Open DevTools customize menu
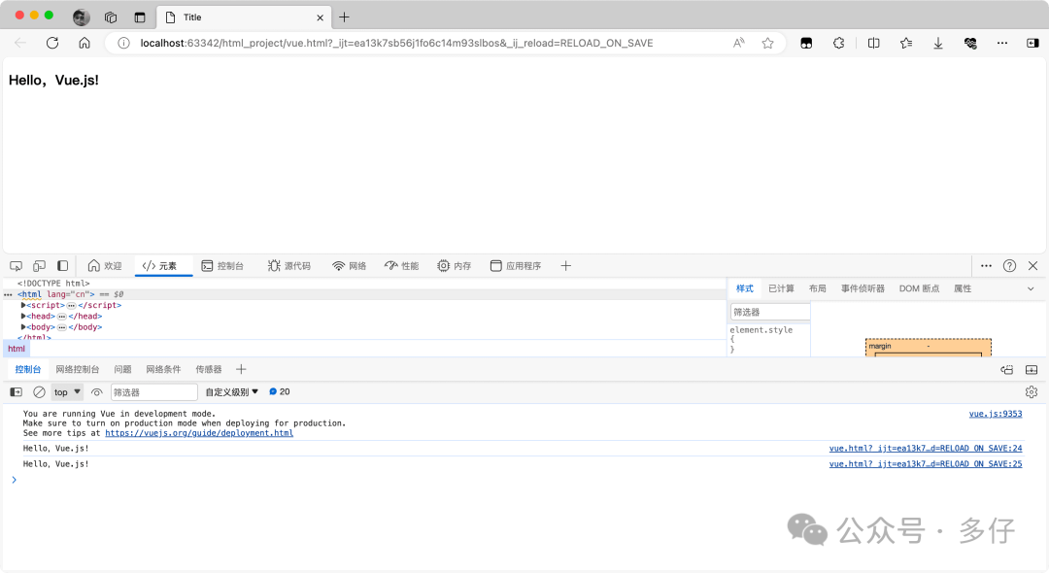This screenshot has width=1049, height=573. pos(986,266)
